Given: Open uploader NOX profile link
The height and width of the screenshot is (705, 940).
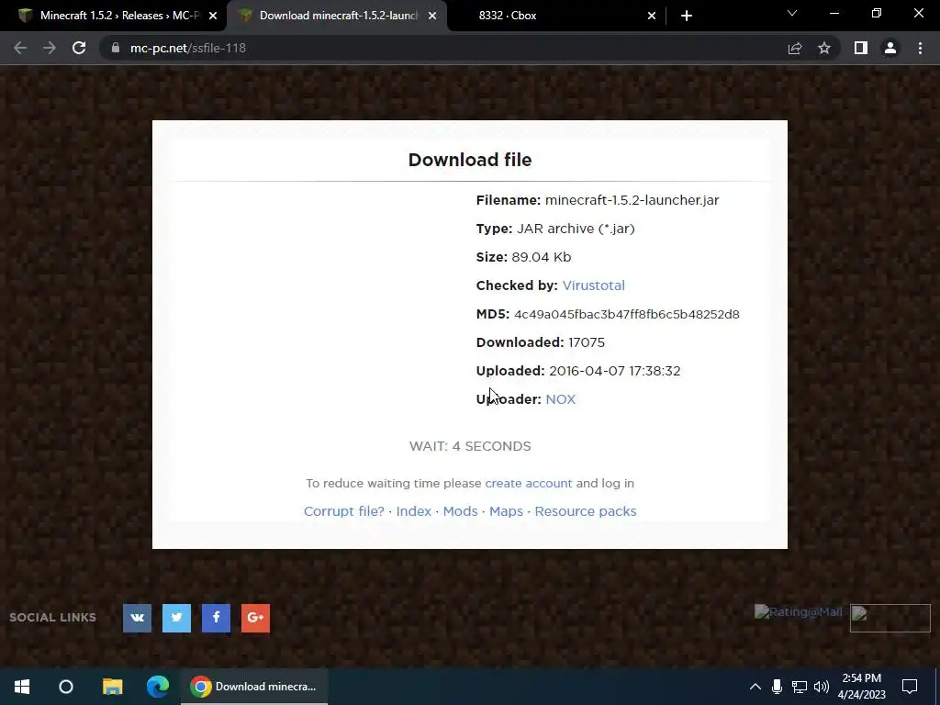Looking at the screenshot, I should click(x=561, y=399).
